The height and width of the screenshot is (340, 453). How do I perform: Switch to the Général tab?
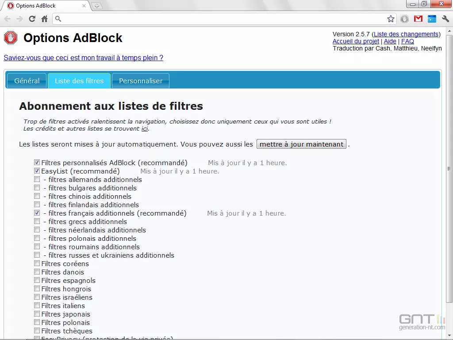[26, 81]
